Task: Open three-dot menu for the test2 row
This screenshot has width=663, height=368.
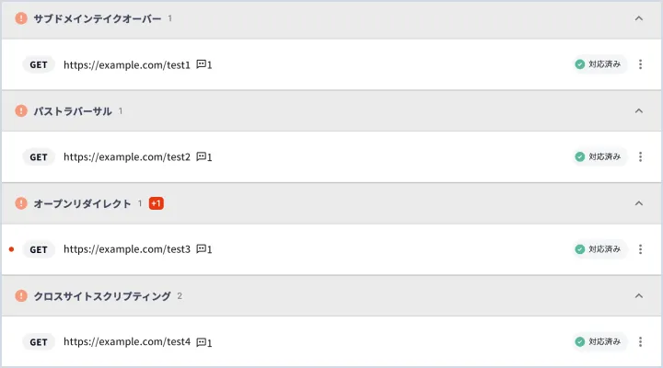Action: tap(640, 156)
